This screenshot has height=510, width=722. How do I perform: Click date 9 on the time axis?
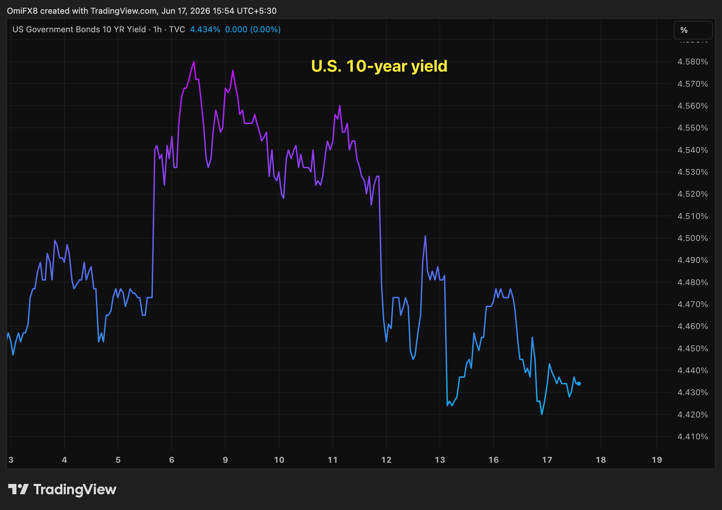tap(225, 460)
